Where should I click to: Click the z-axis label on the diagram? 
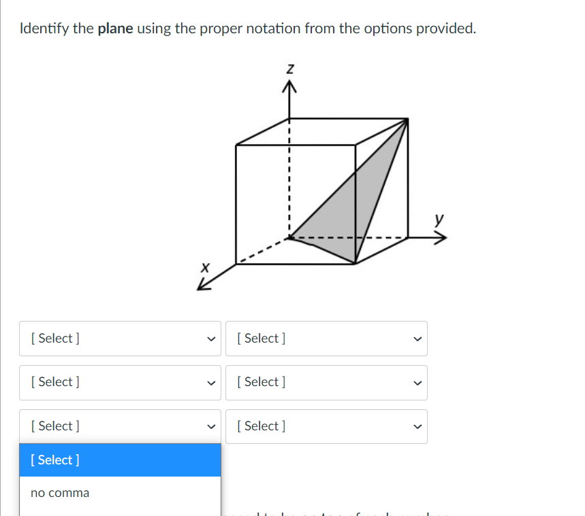click(289, 68)
